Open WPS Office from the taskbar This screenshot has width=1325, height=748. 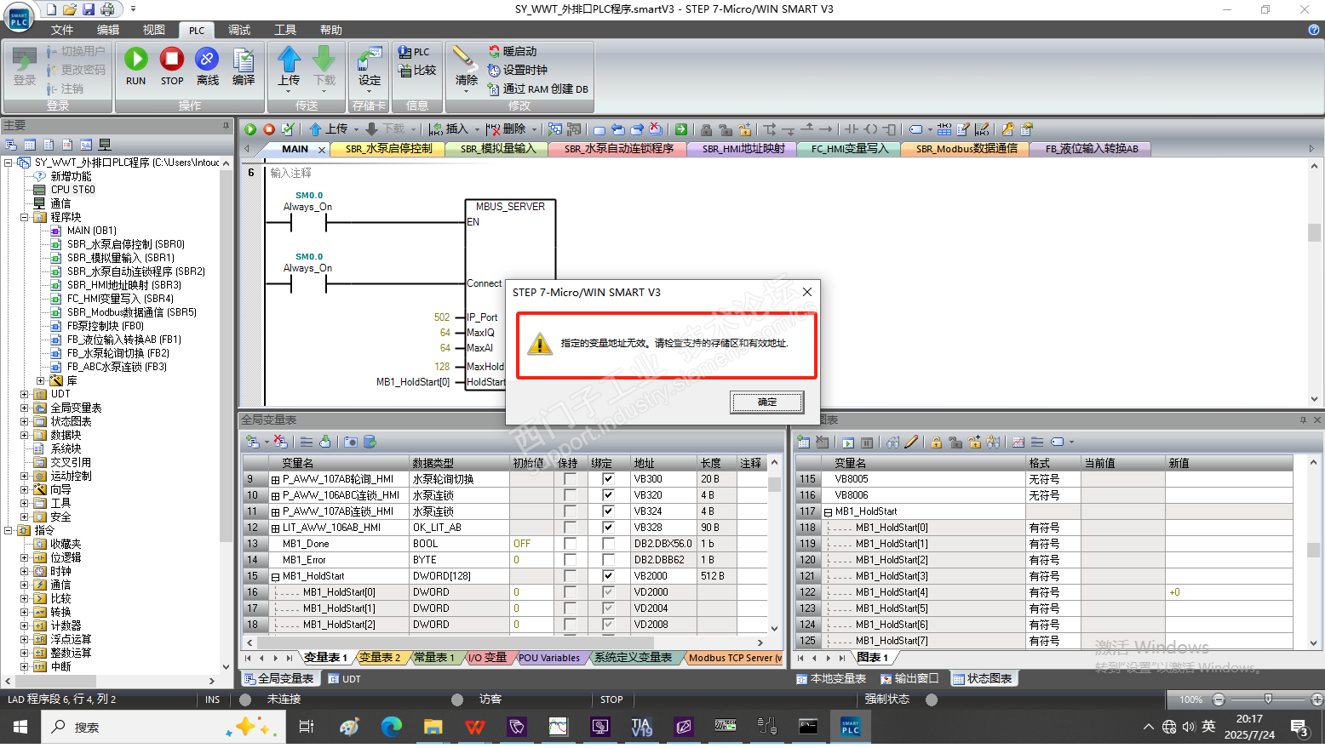[475, 727]
